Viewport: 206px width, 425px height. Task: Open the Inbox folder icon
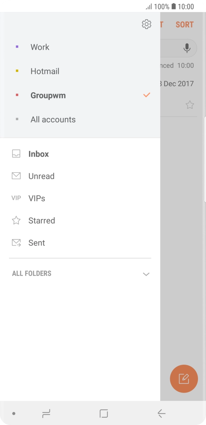pos(16,154)
